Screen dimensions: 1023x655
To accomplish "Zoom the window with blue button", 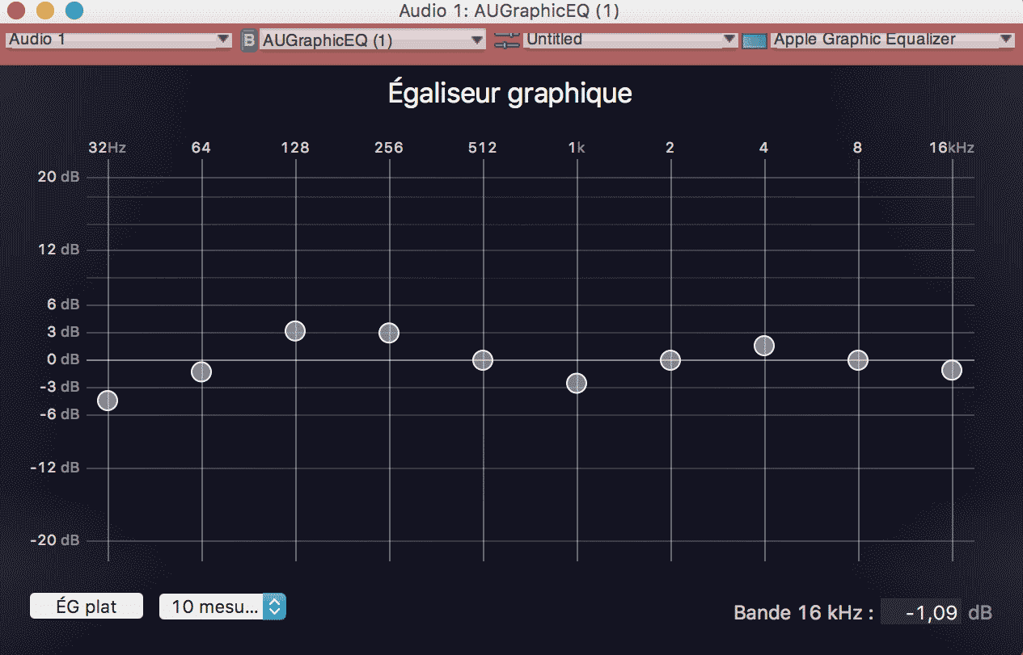I will tap(74, 10).
